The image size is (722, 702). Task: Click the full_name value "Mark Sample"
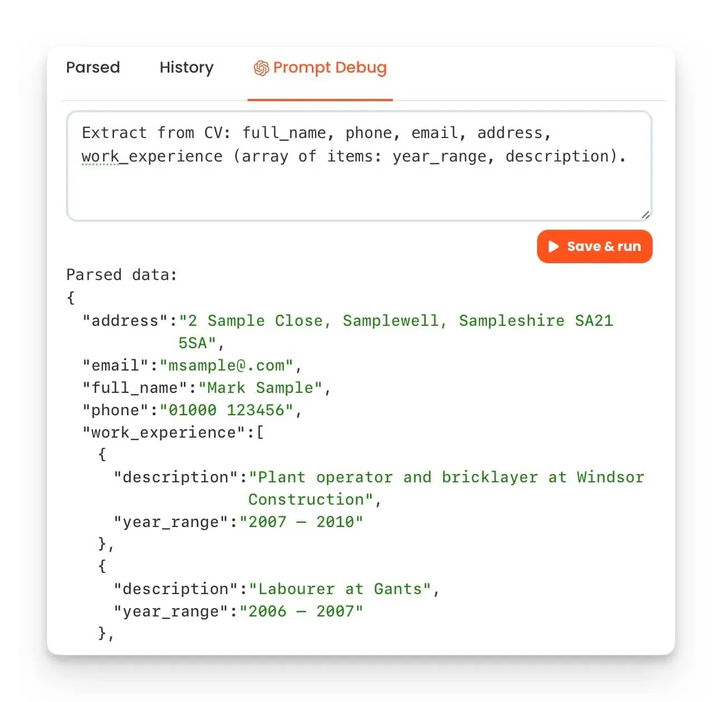tap(260, 388)
